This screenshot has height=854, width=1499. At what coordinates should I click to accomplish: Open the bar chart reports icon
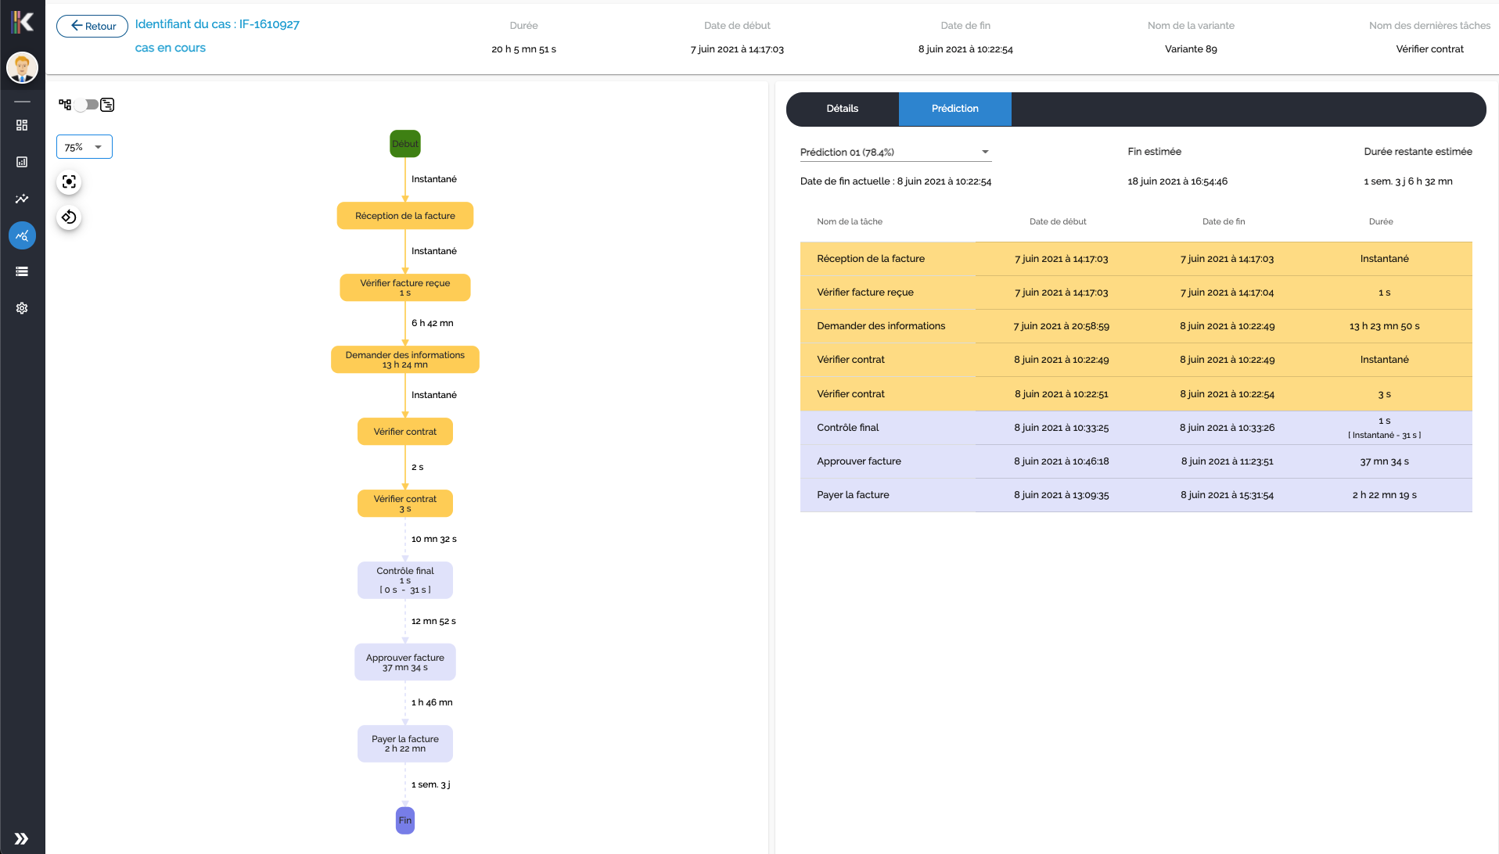point(22,162)
